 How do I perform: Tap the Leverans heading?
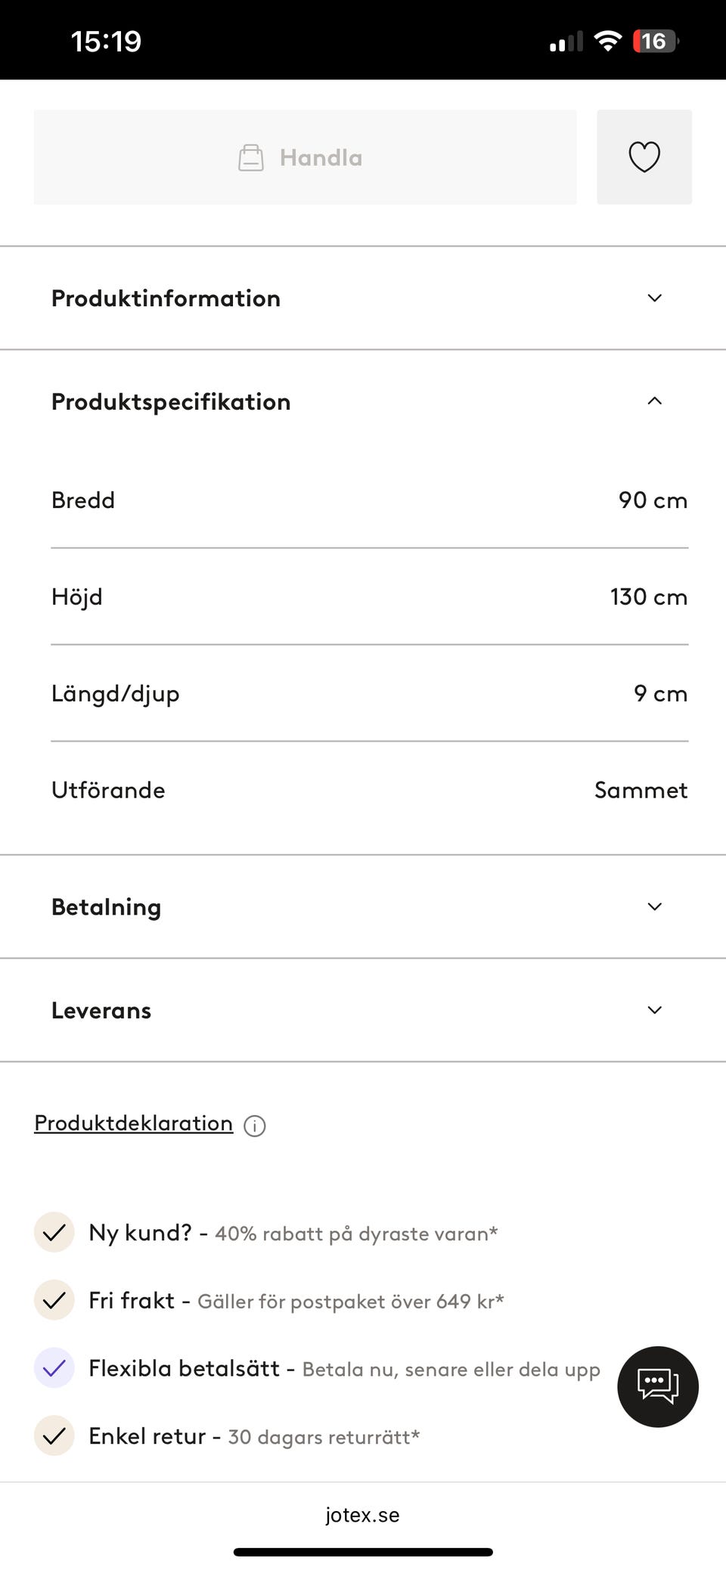(101, 1010)
